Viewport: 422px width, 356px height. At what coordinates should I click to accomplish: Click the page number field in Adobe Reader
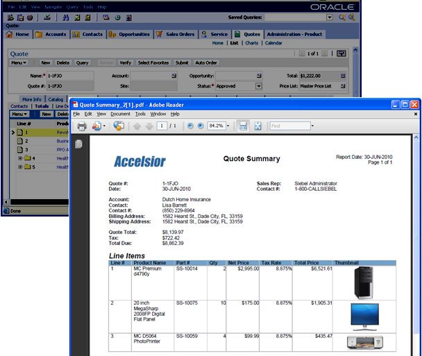(162, 126)
